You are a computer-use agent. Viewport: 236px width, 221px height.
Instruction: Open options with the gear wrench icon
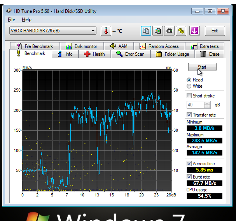click(181, 31)
